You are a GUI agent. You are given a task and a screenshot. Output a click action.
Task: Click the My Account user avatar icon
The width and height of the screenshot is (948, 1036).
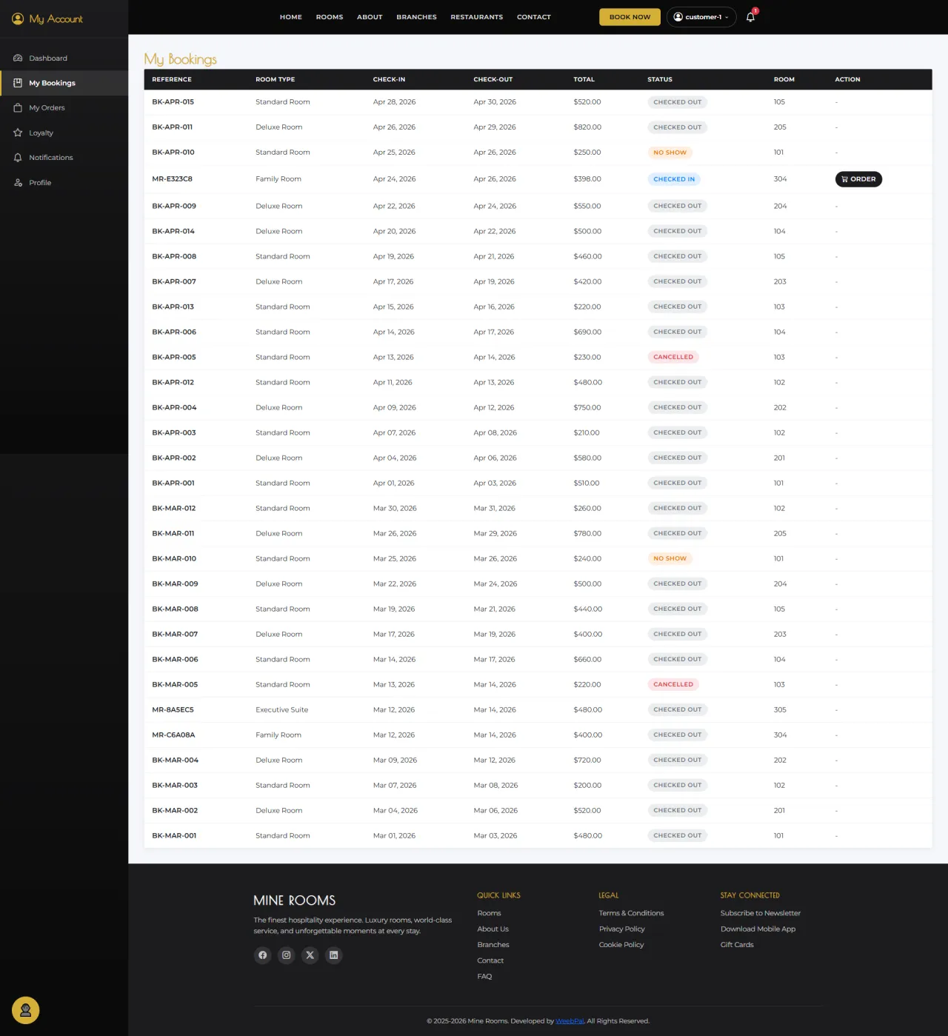pyautogui.click(x=18, y=19)
